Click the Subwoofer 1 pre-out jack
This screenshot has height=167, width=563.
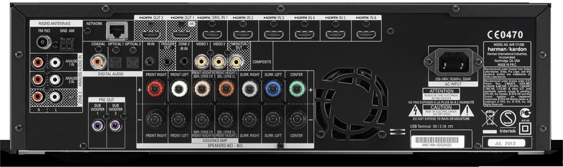click(98, 125)
